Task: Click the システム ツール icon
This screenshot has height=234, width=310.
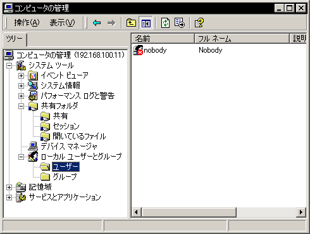Action: [x=21, y=65]
